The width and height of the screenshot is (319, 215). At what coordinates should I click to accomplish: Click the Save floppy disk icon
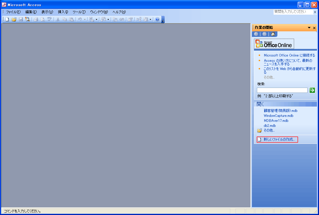click(21, 19)
